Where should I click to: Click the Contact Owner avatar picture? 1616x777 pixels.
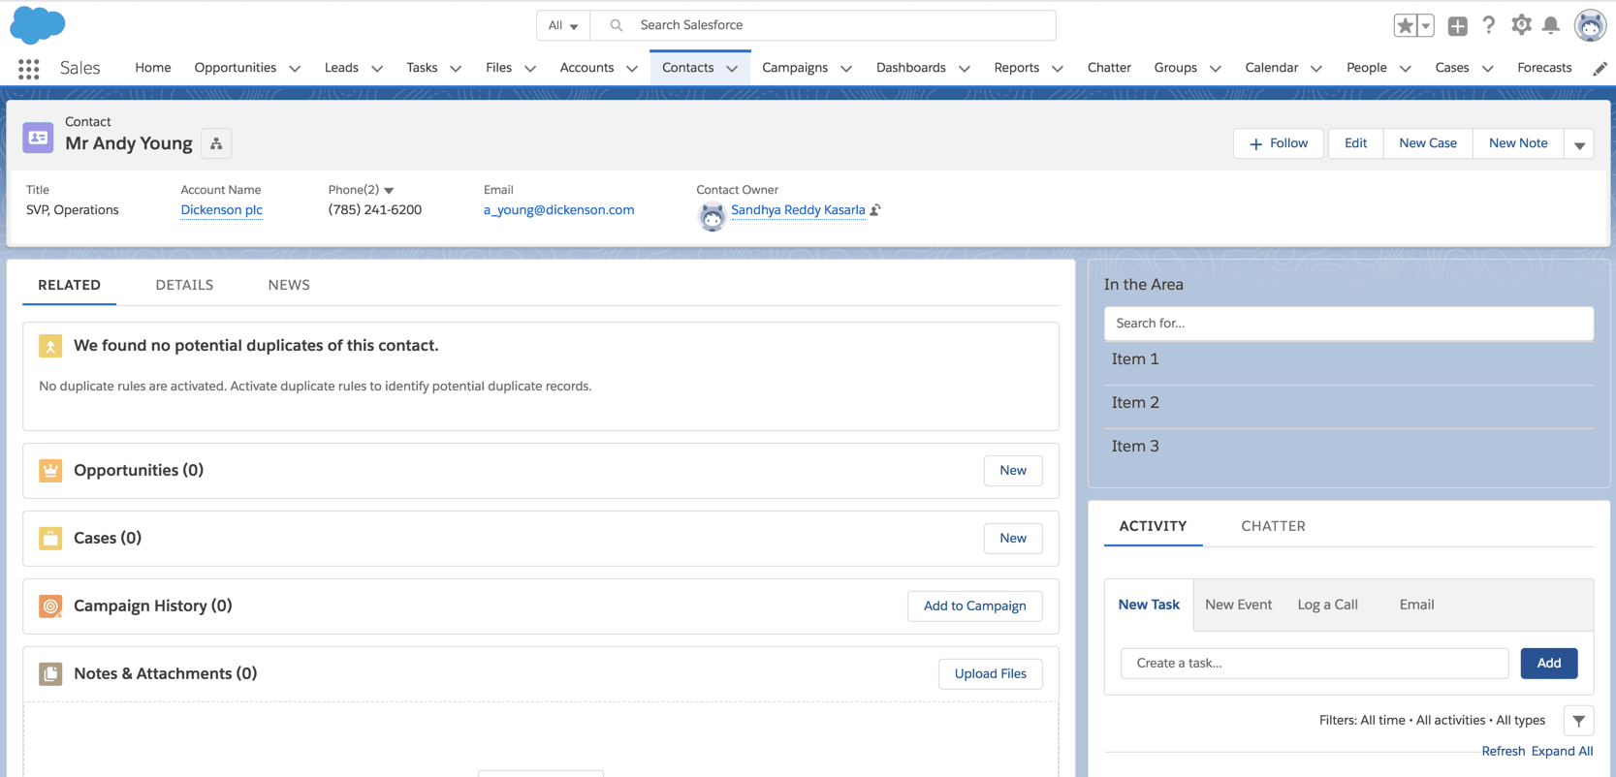click(x=712, y=216)
